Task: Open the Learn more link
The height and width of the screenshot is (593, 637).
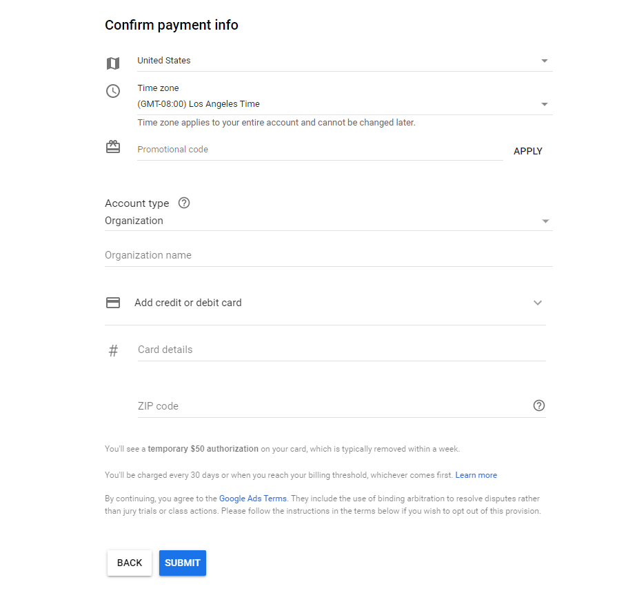Action: (x=476, y=474)
